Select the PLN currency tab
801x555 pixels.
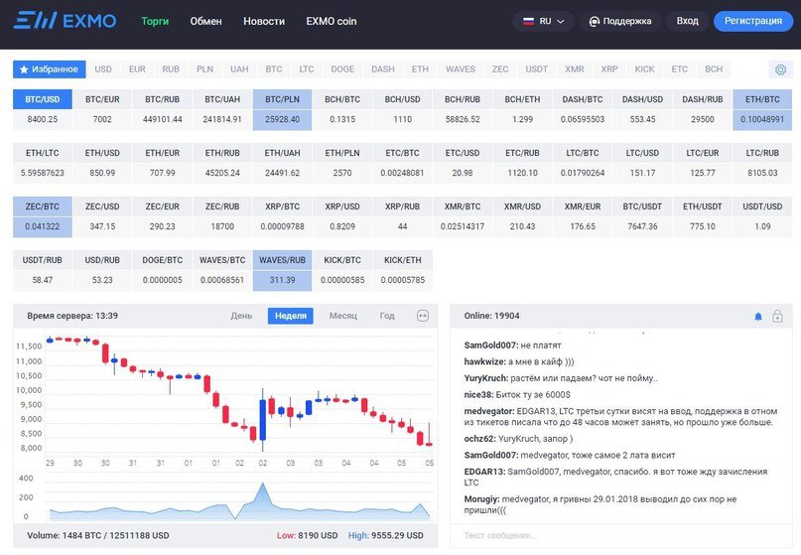tap(204, 69)
